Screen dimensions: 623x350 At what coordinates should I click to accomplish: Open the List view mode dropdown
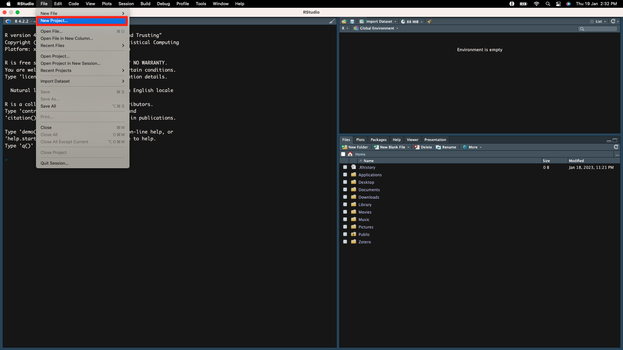point(598,21)
